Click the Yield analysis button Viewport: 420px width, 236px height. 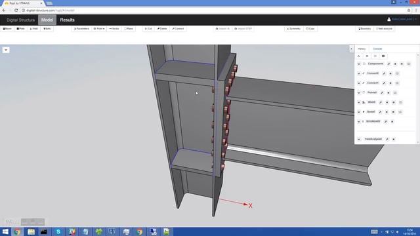click(x=385, y=29)
